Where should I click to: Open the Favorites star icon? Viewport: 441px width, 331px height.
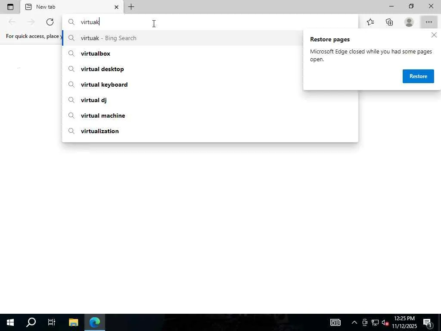370,22
